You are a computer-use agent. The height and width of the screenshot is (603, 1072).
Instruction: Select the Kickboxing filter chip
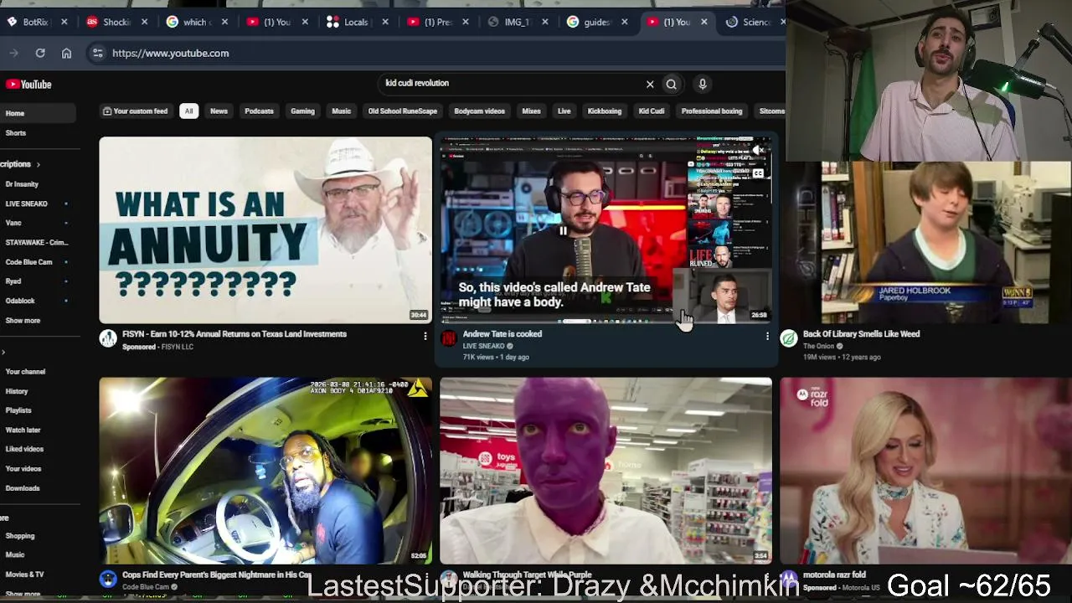[605, 111]
